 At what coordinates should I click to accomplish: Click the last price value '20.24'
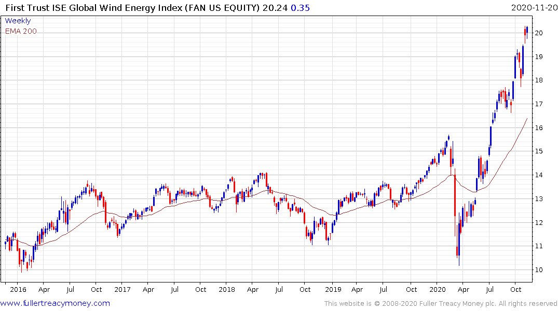click(x=275, y=8)
